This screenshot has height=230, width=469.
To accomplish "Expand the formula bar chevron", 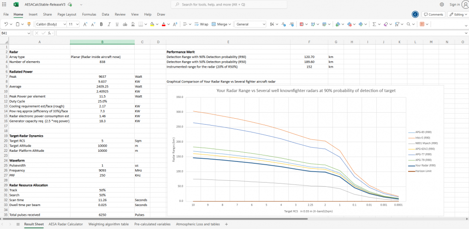I will [466, 33].
